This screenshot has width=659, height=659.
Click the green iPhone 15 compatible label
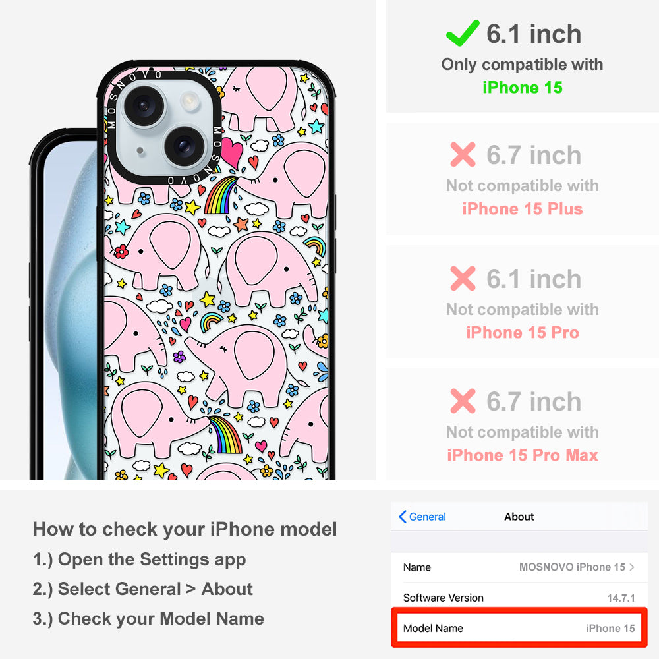click(523, 88)
